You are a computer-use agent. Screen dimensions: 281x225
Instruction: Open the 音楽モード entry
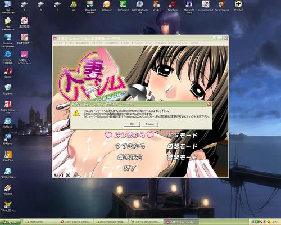pyautogui.click(x=182, y=157)
